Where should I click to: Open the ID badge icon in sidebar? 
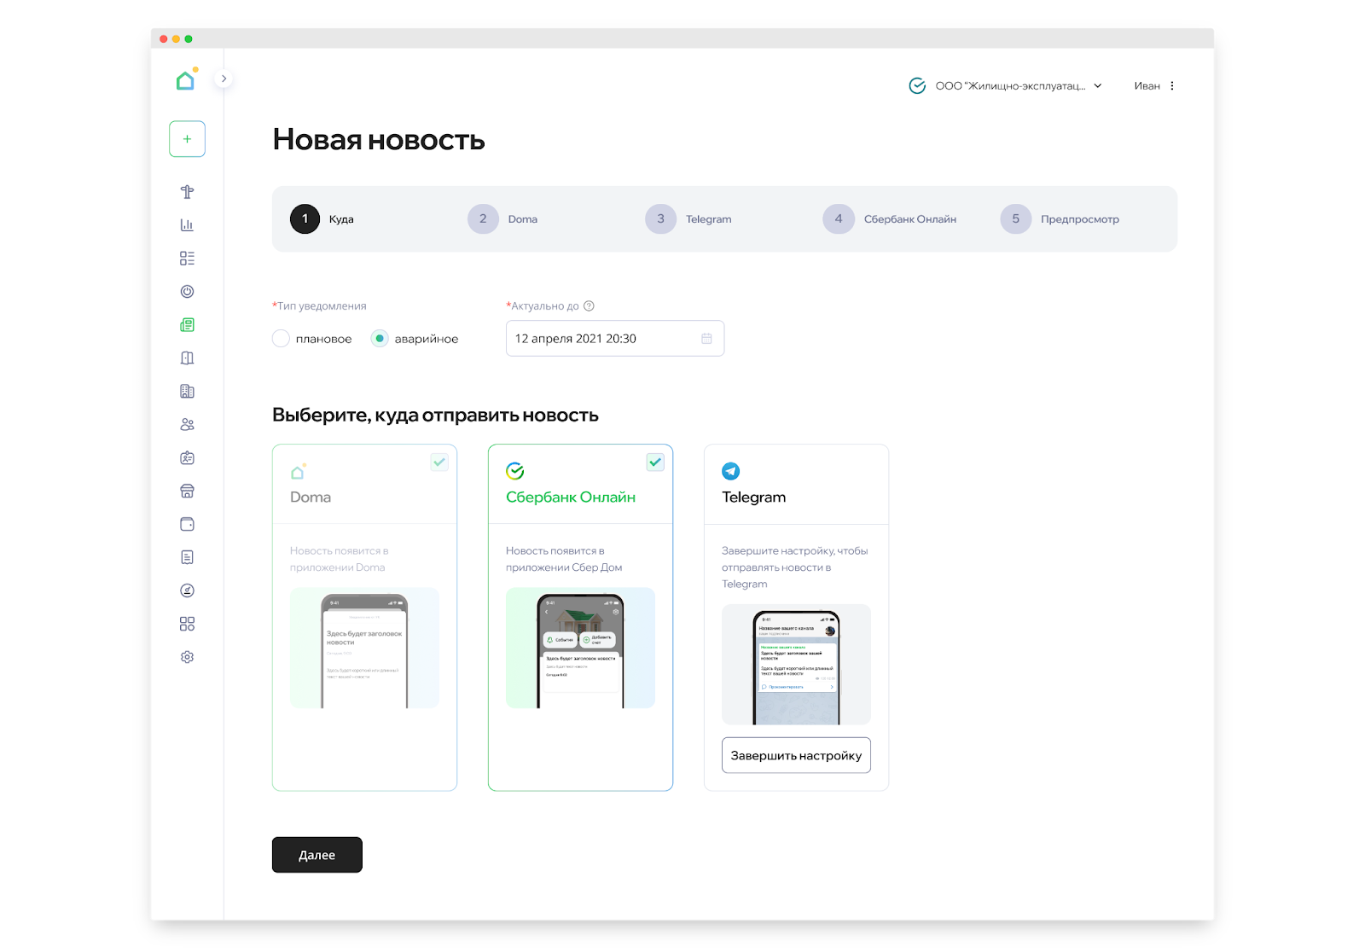187,458
